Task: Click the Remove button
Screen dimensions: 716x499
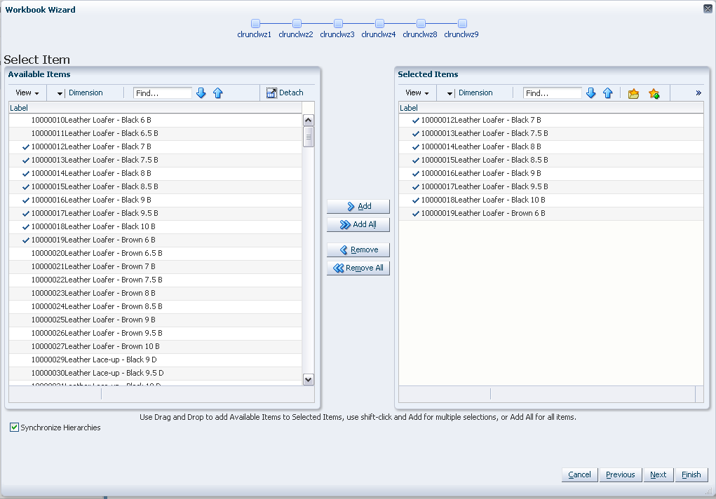Action: point(358,249)
